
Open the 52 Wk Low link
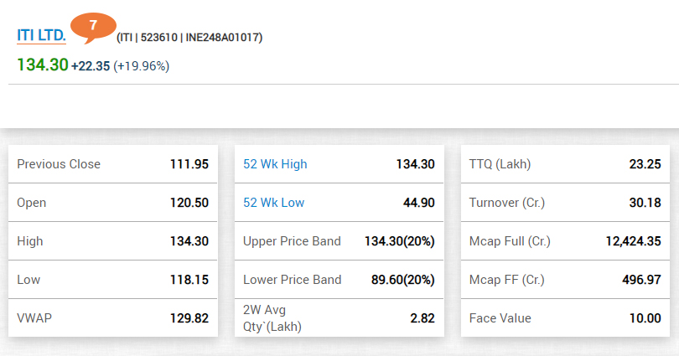(273, 203)
